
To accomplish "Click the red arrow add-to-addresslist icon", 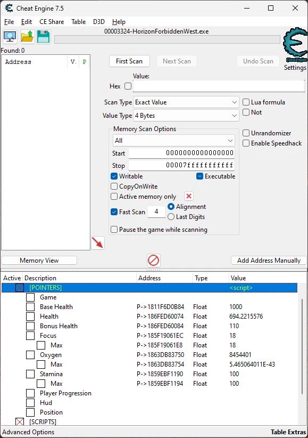I will [98, 243].
